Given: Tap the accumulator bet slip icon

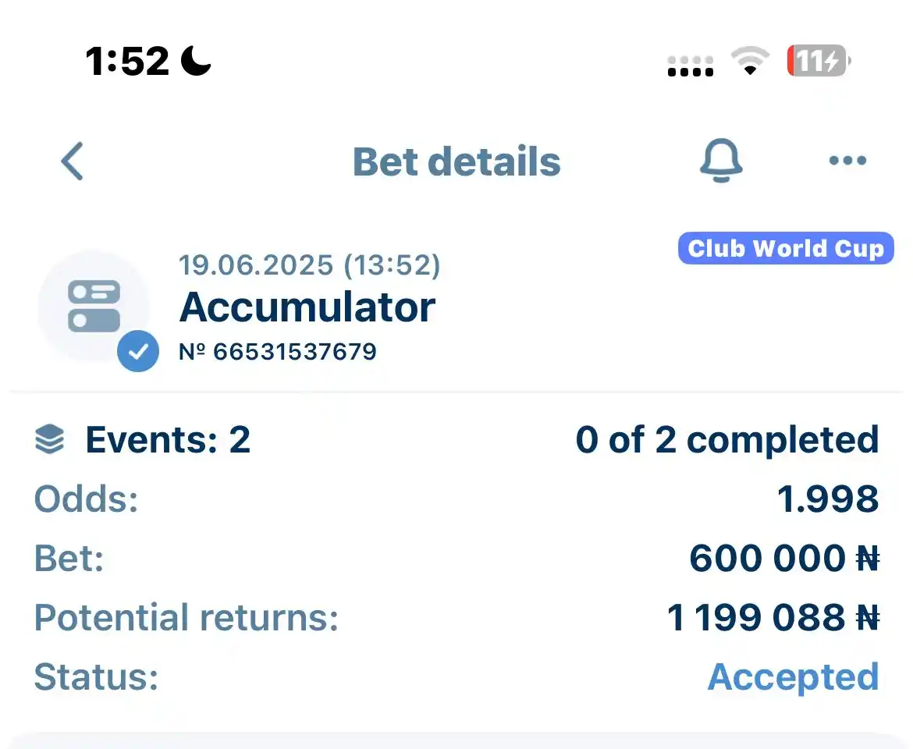Looking at the screenshot, I should (94, 306).
